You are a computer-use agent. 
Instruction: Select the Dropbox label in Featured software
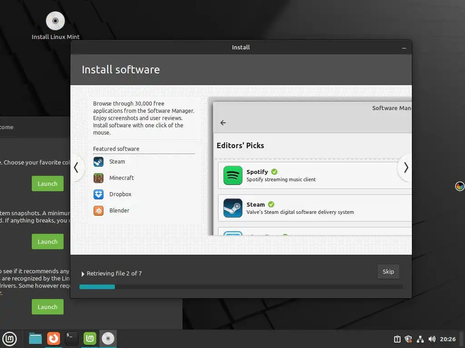pos(120,194)
